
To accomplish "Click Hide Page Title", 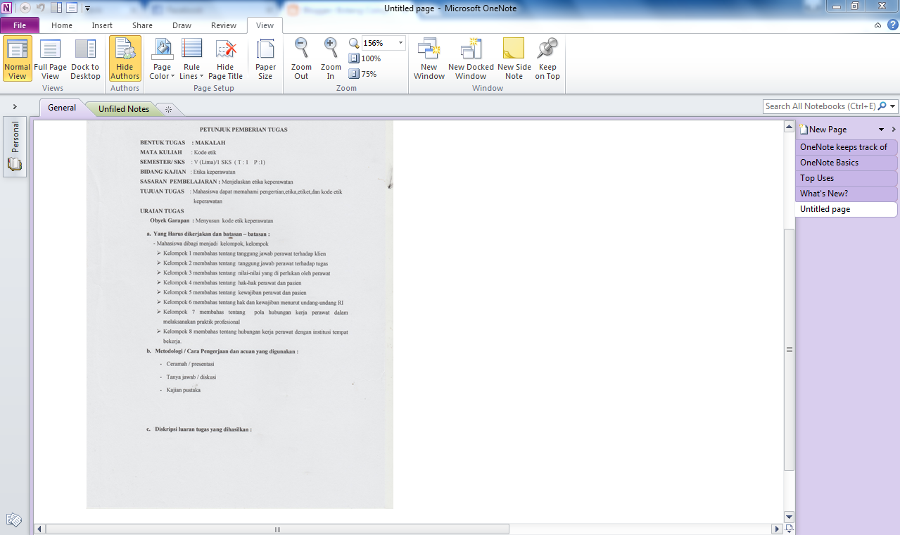I will click(225, 60).
